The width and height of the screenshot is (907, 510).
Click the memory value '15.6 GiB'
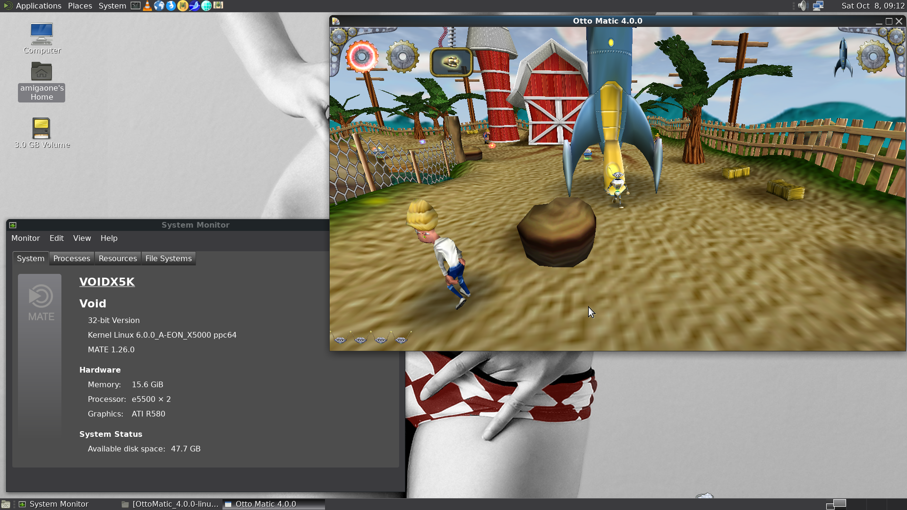[x=147, y=385]
